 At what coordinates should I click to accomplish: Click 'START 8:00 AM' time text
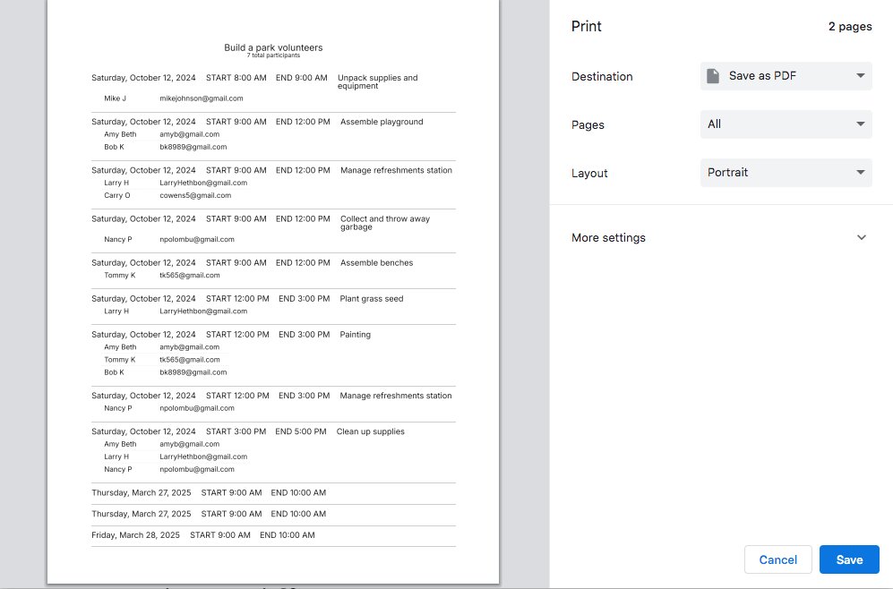[x=236, y=78]
